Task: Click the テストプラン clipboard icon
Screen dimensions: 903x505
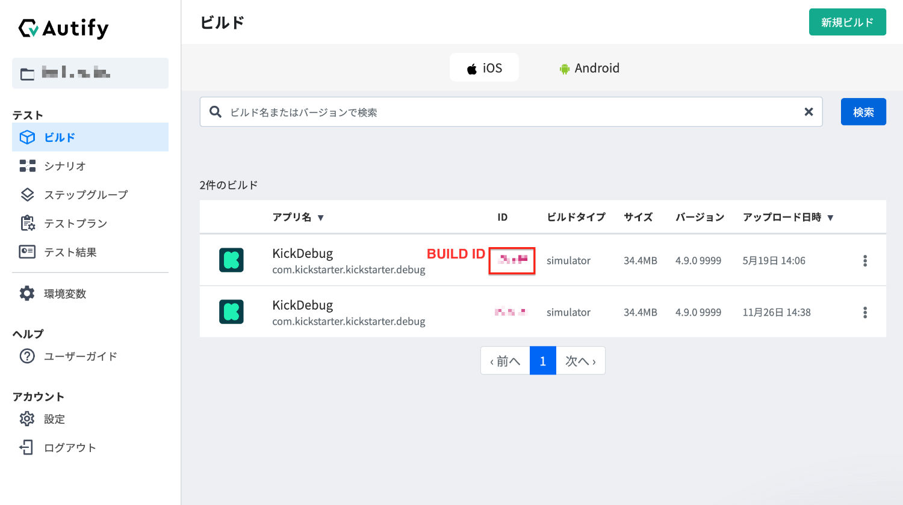Action: [x=27, y=223]
